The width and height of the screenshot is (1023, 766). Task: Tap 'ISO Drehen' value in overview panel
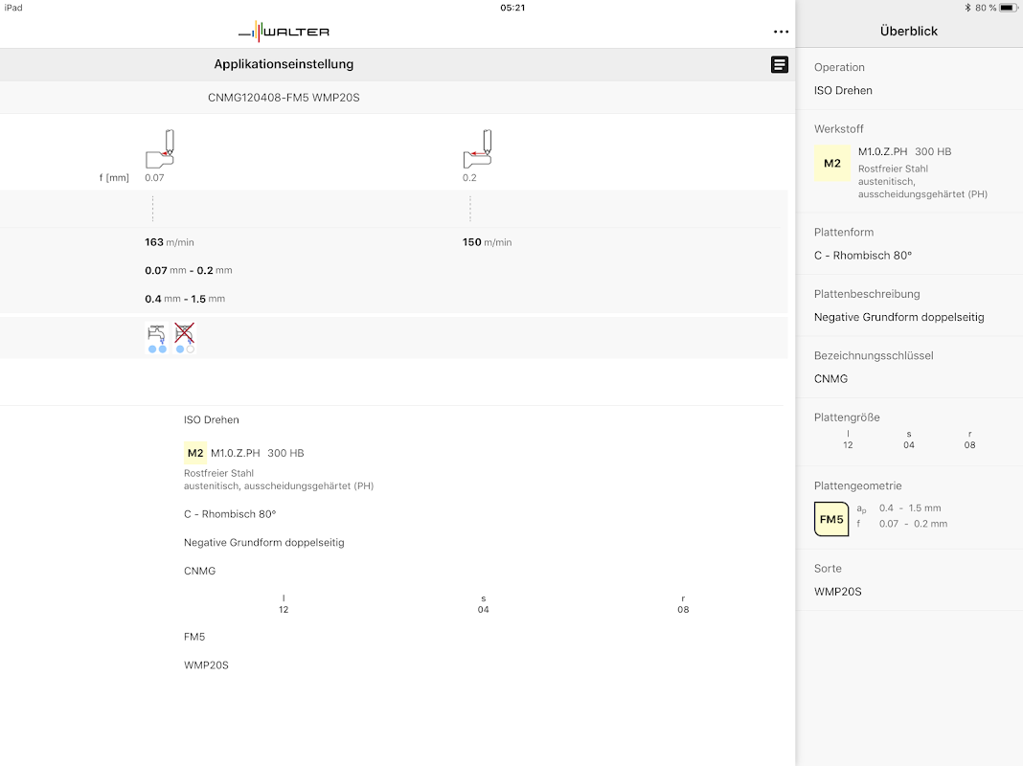(843, 90)
